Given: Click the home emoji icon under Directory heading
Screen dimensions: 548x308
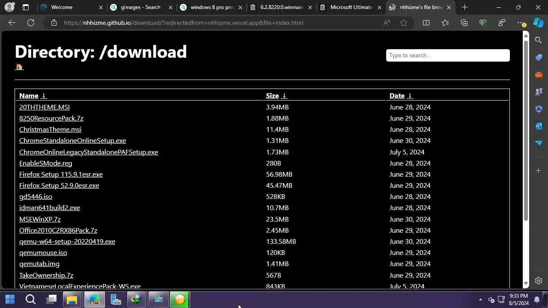Looking at the screenshot, I should (x=19, y=67).
